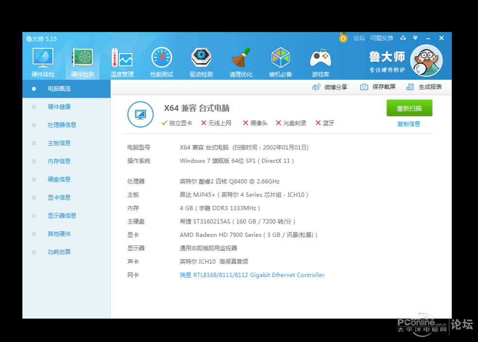Close the 鲁大师 window

[x=442, y=38]
